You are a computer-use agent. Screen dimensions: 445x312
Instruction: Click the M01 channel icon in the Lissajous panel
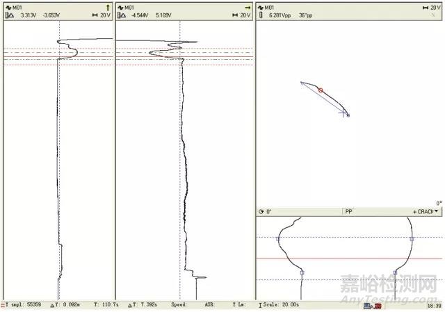261,7
